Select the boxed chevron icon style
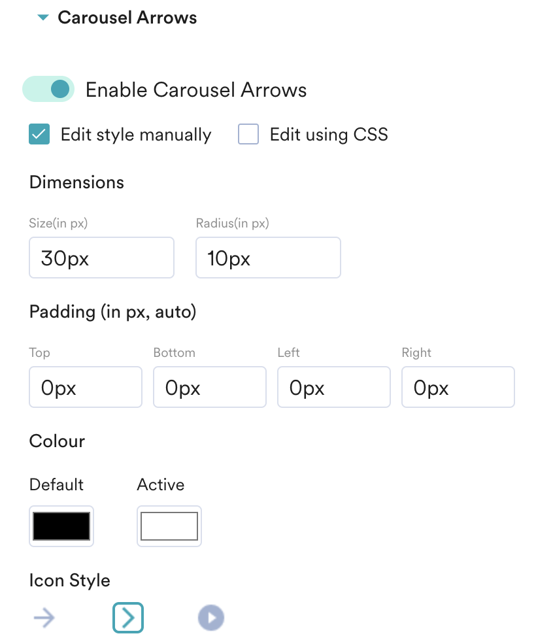Image resolution: width=553 pixels, height=638 pixels. click(128, 618)
